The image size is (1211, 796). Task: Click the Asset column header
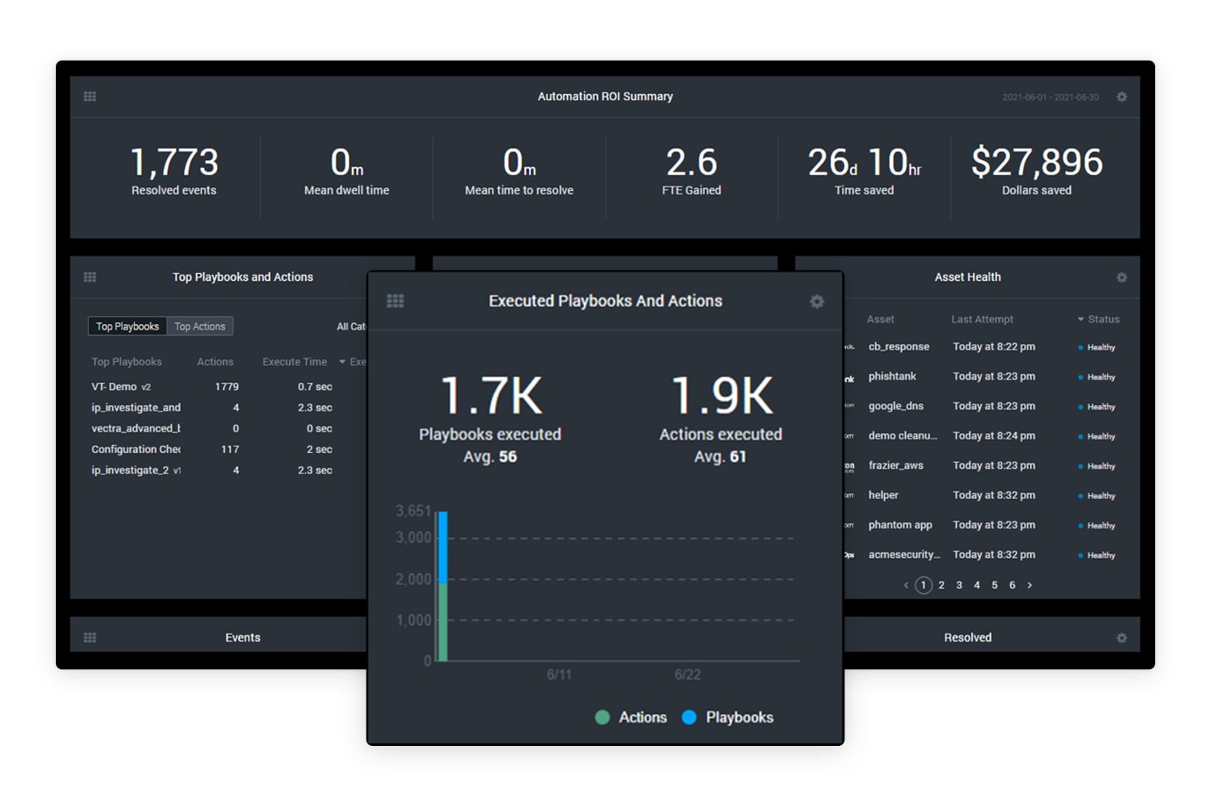tap(880, 319)
